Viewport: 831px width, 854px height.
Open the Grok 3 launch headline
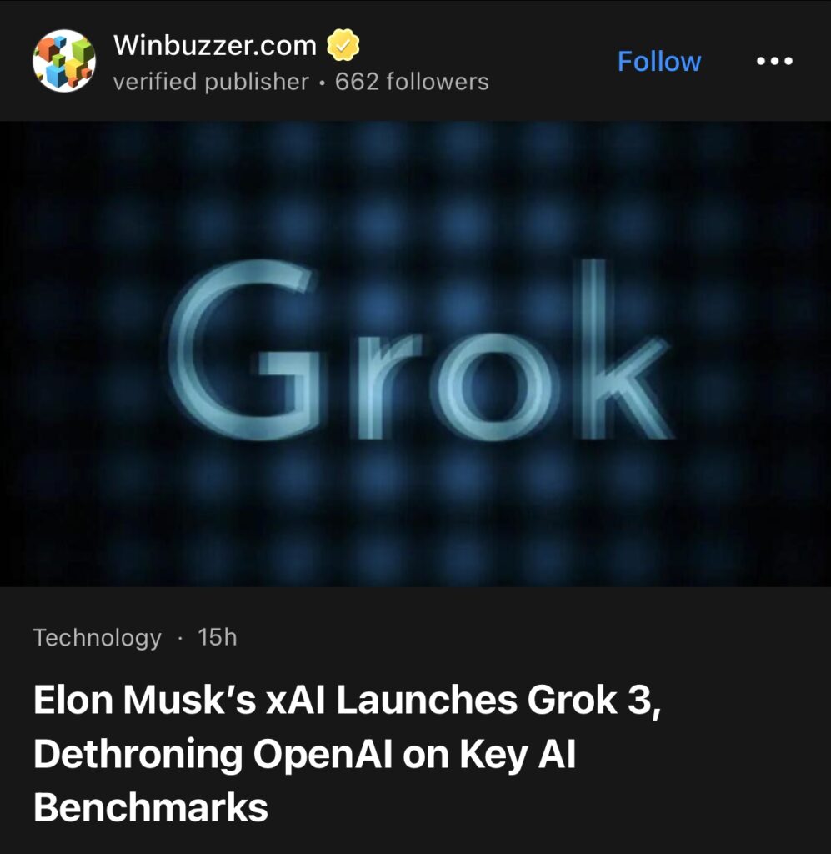pos(347,753)
